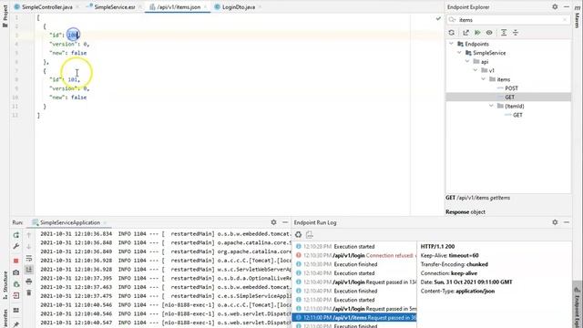This screenshot has height=328, width=583.
Task: Click the editor inspection checkmark icon
Action: point(438,18)
